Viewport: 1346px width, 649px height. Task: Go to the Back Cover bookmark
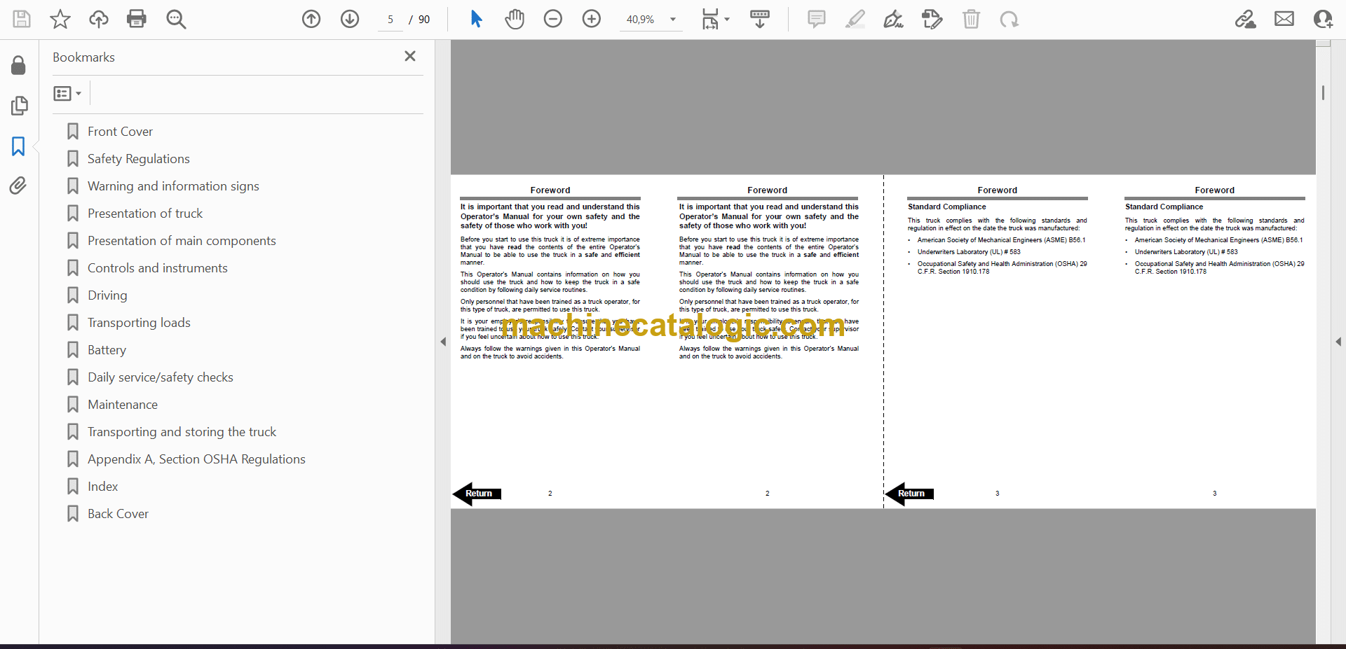118,514
